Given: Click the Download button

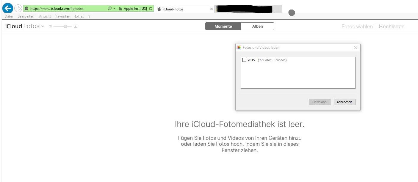Looking at the screenshot, I should point(320,102).
